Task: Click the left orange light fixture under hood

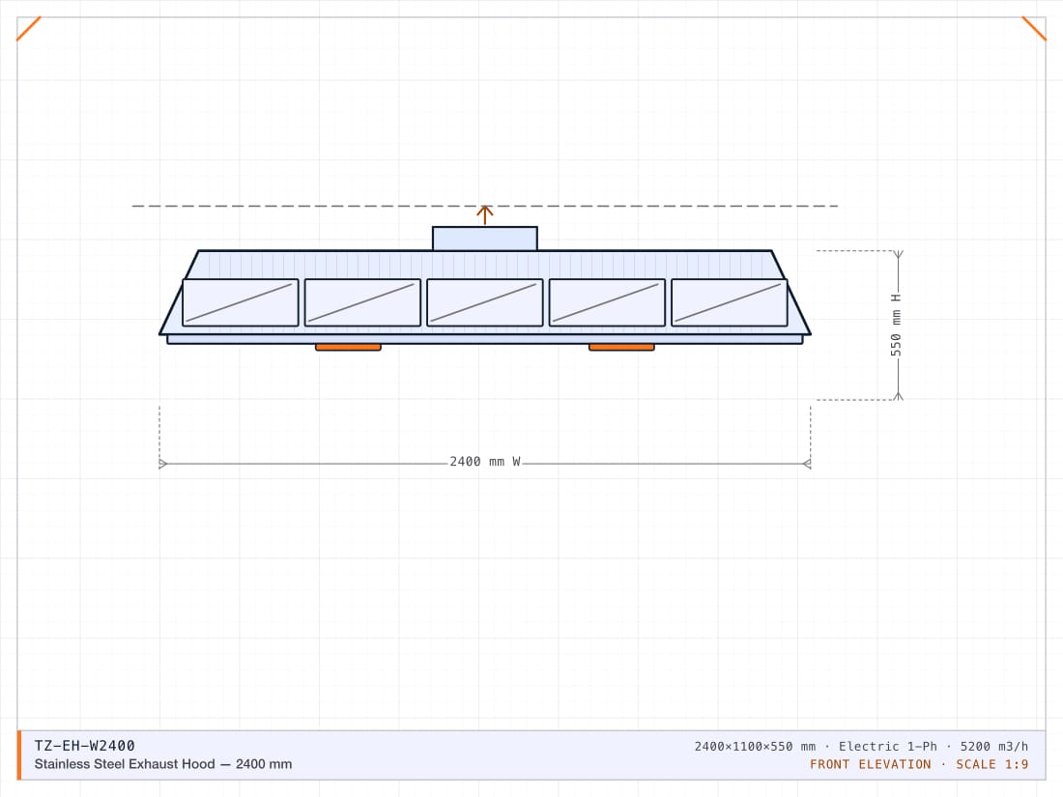Action: point(349,347)
